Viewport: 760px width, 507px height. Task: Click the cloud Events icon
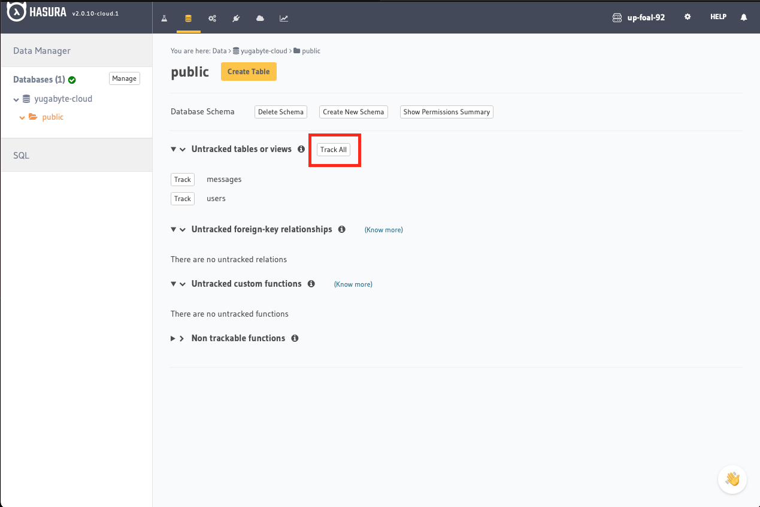pyautogui.click(x=260, y=18)
